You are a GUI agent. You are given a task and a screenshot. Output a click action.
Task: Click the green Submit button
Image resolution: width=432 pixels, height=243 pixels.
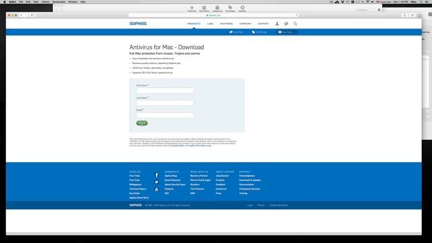pyautogui.click(x=142, y=123)
